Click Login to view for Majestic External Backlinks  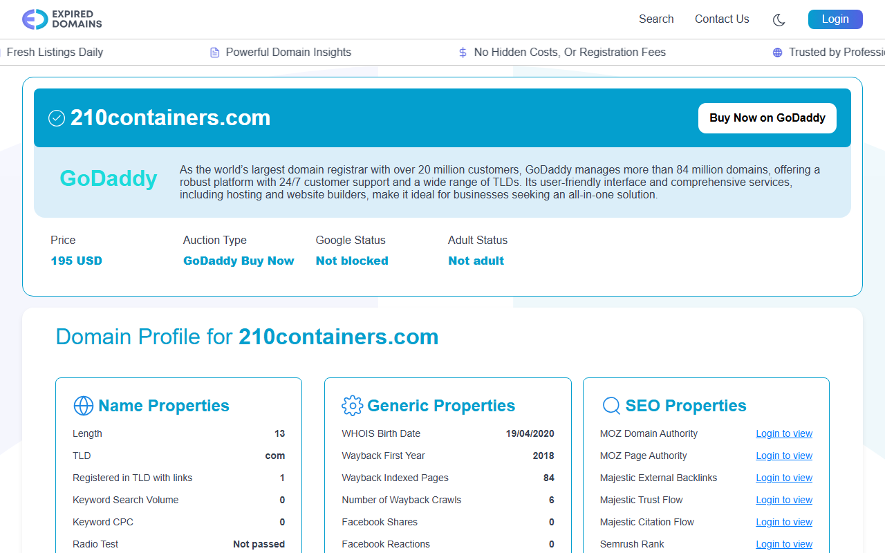click(x=784, y=478)
